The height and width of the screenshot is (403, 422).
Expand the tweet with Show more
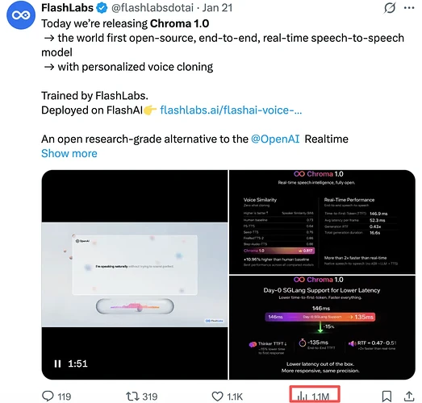[69, 153]
